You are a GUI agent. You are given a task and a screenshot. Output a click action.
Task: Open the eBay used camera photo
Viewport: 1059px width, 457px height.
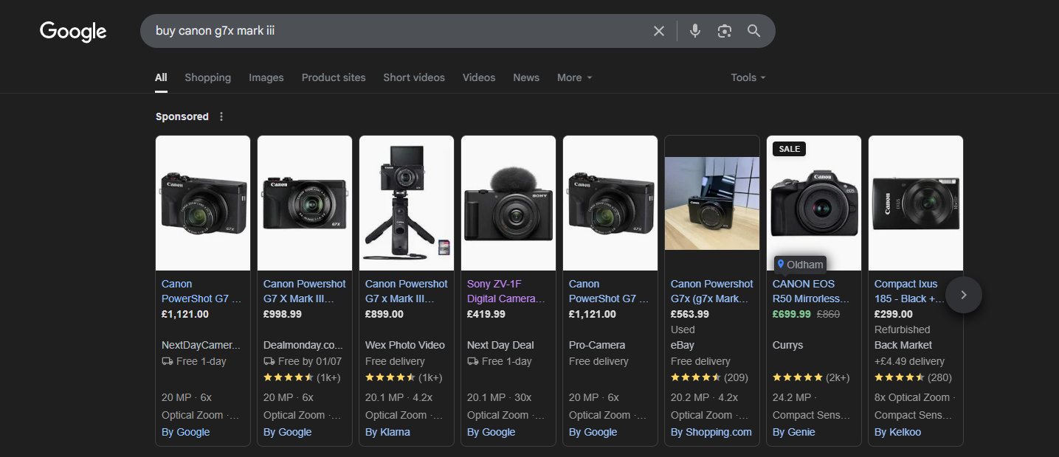pyautogui.click(x=712, y=203)
